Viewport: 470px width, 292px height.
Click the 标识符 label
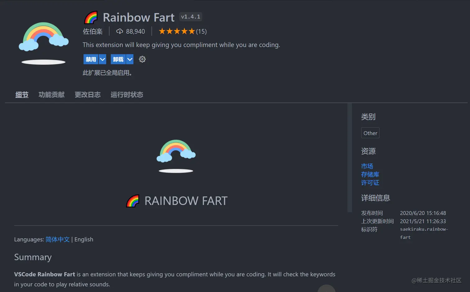369,230
